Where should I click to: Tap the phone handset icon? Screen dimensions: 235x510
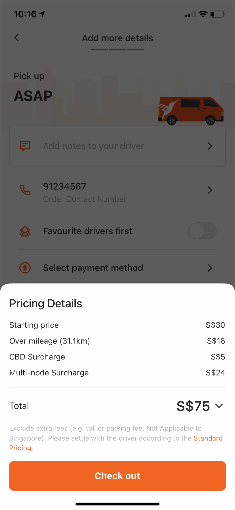[25, 190]
